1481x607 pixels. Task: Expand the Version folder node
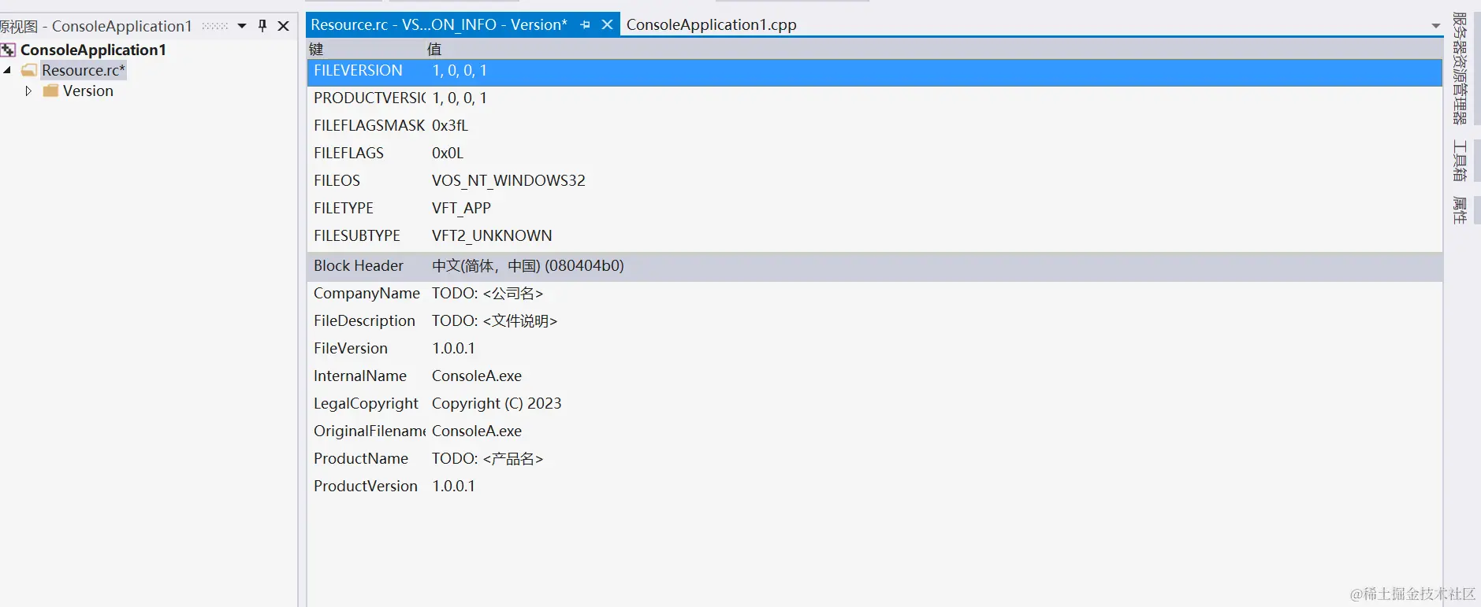pos(28,91)
